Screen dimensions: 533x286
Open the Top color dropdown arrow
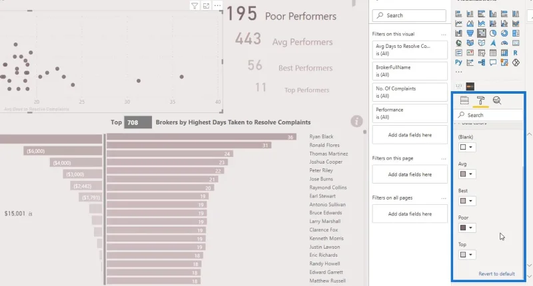click(471, 255)
